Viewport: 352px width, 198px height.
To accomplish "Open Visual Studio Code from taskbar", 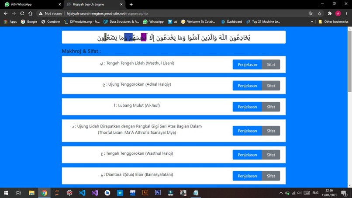I will (82, 193).
